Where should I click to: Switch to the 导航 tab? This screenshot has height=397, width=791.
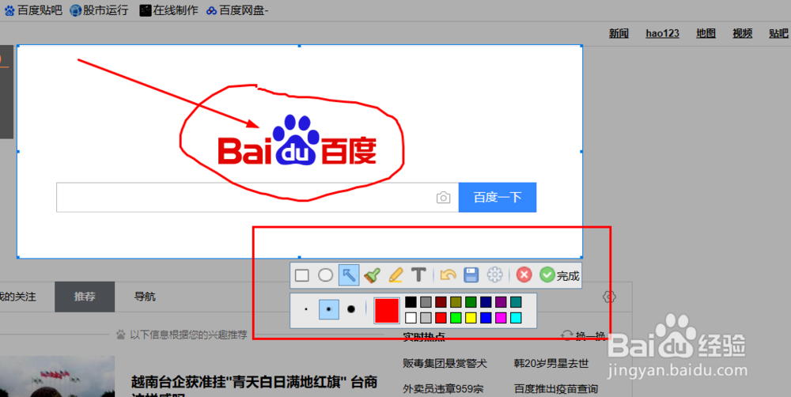(145, 297)
